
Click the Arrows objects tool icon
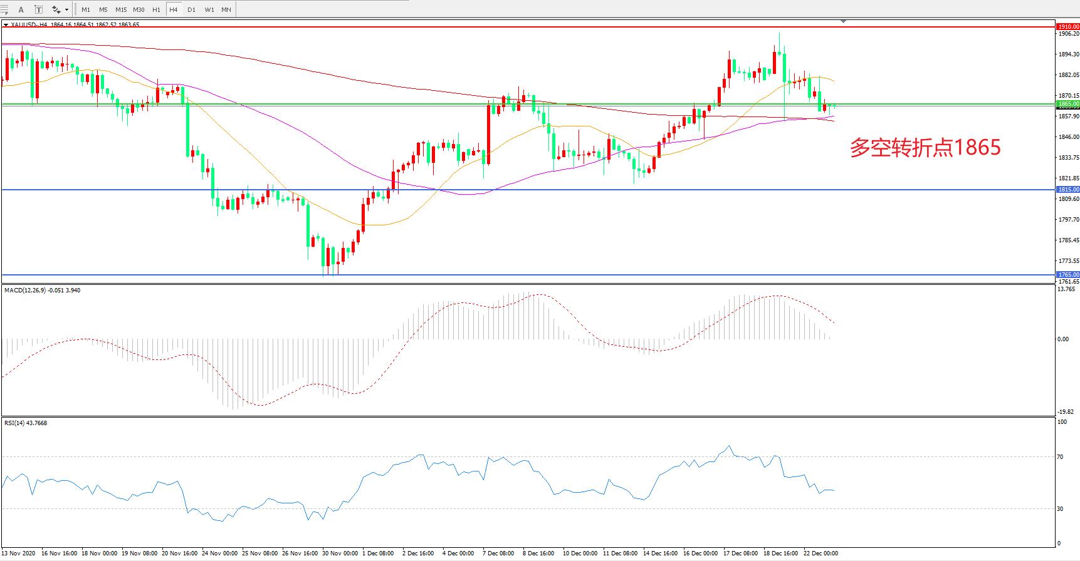(56, 9)
